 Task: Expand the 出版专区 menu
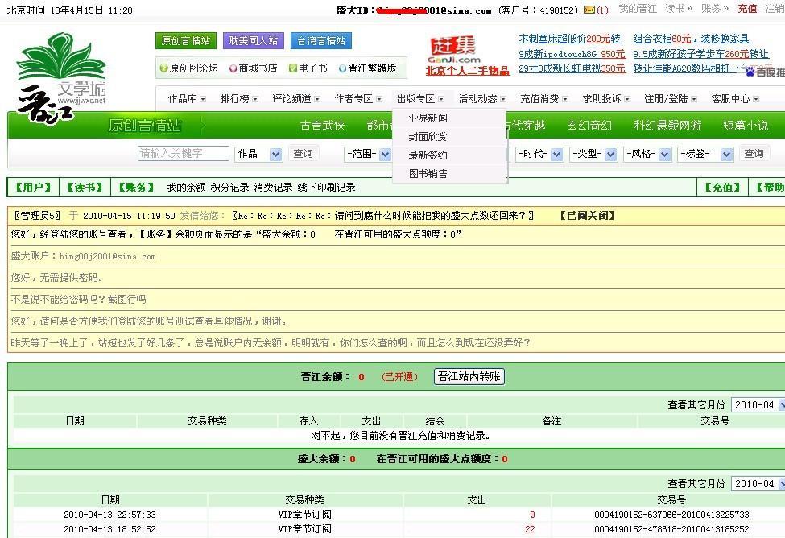coord(420,99)
